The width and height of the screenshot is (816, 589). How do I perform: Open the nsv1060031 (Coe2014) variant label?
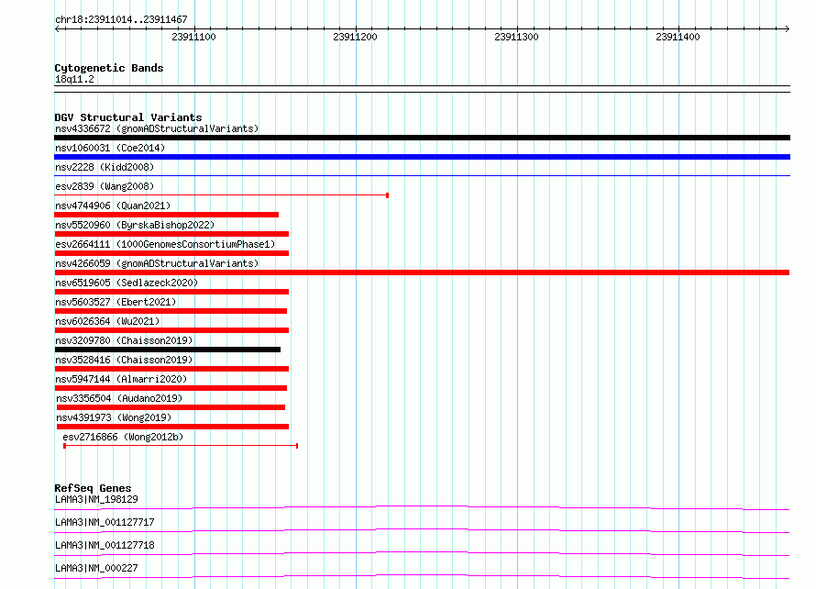coord(110,148)
